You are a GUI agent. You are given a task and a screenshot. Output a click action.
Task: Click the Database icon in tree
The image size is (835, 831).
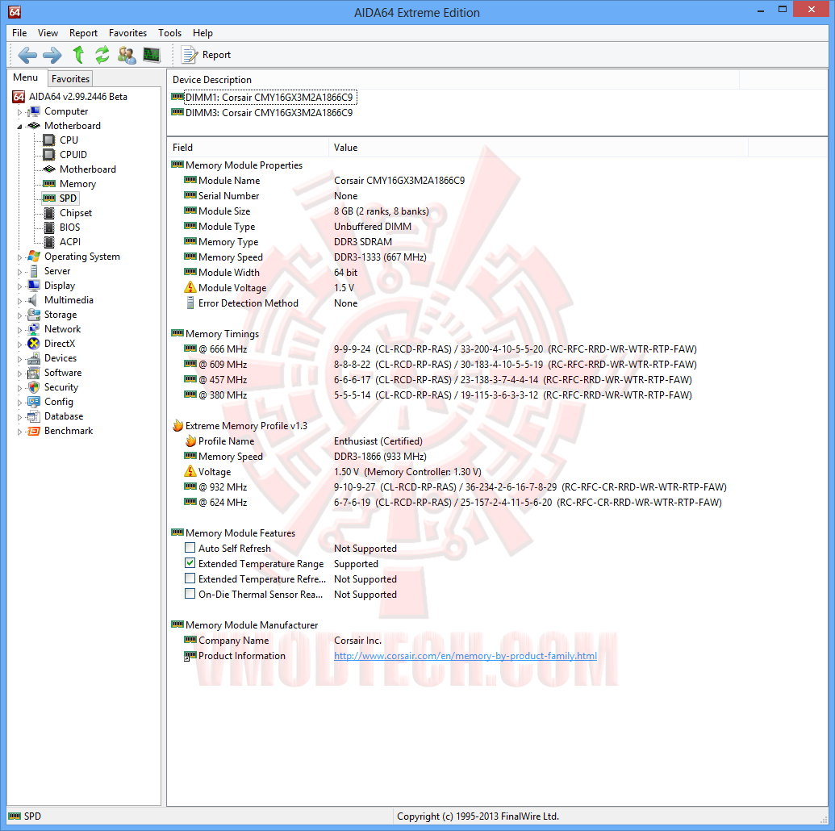pyautogui.click(x=34, y=416)
